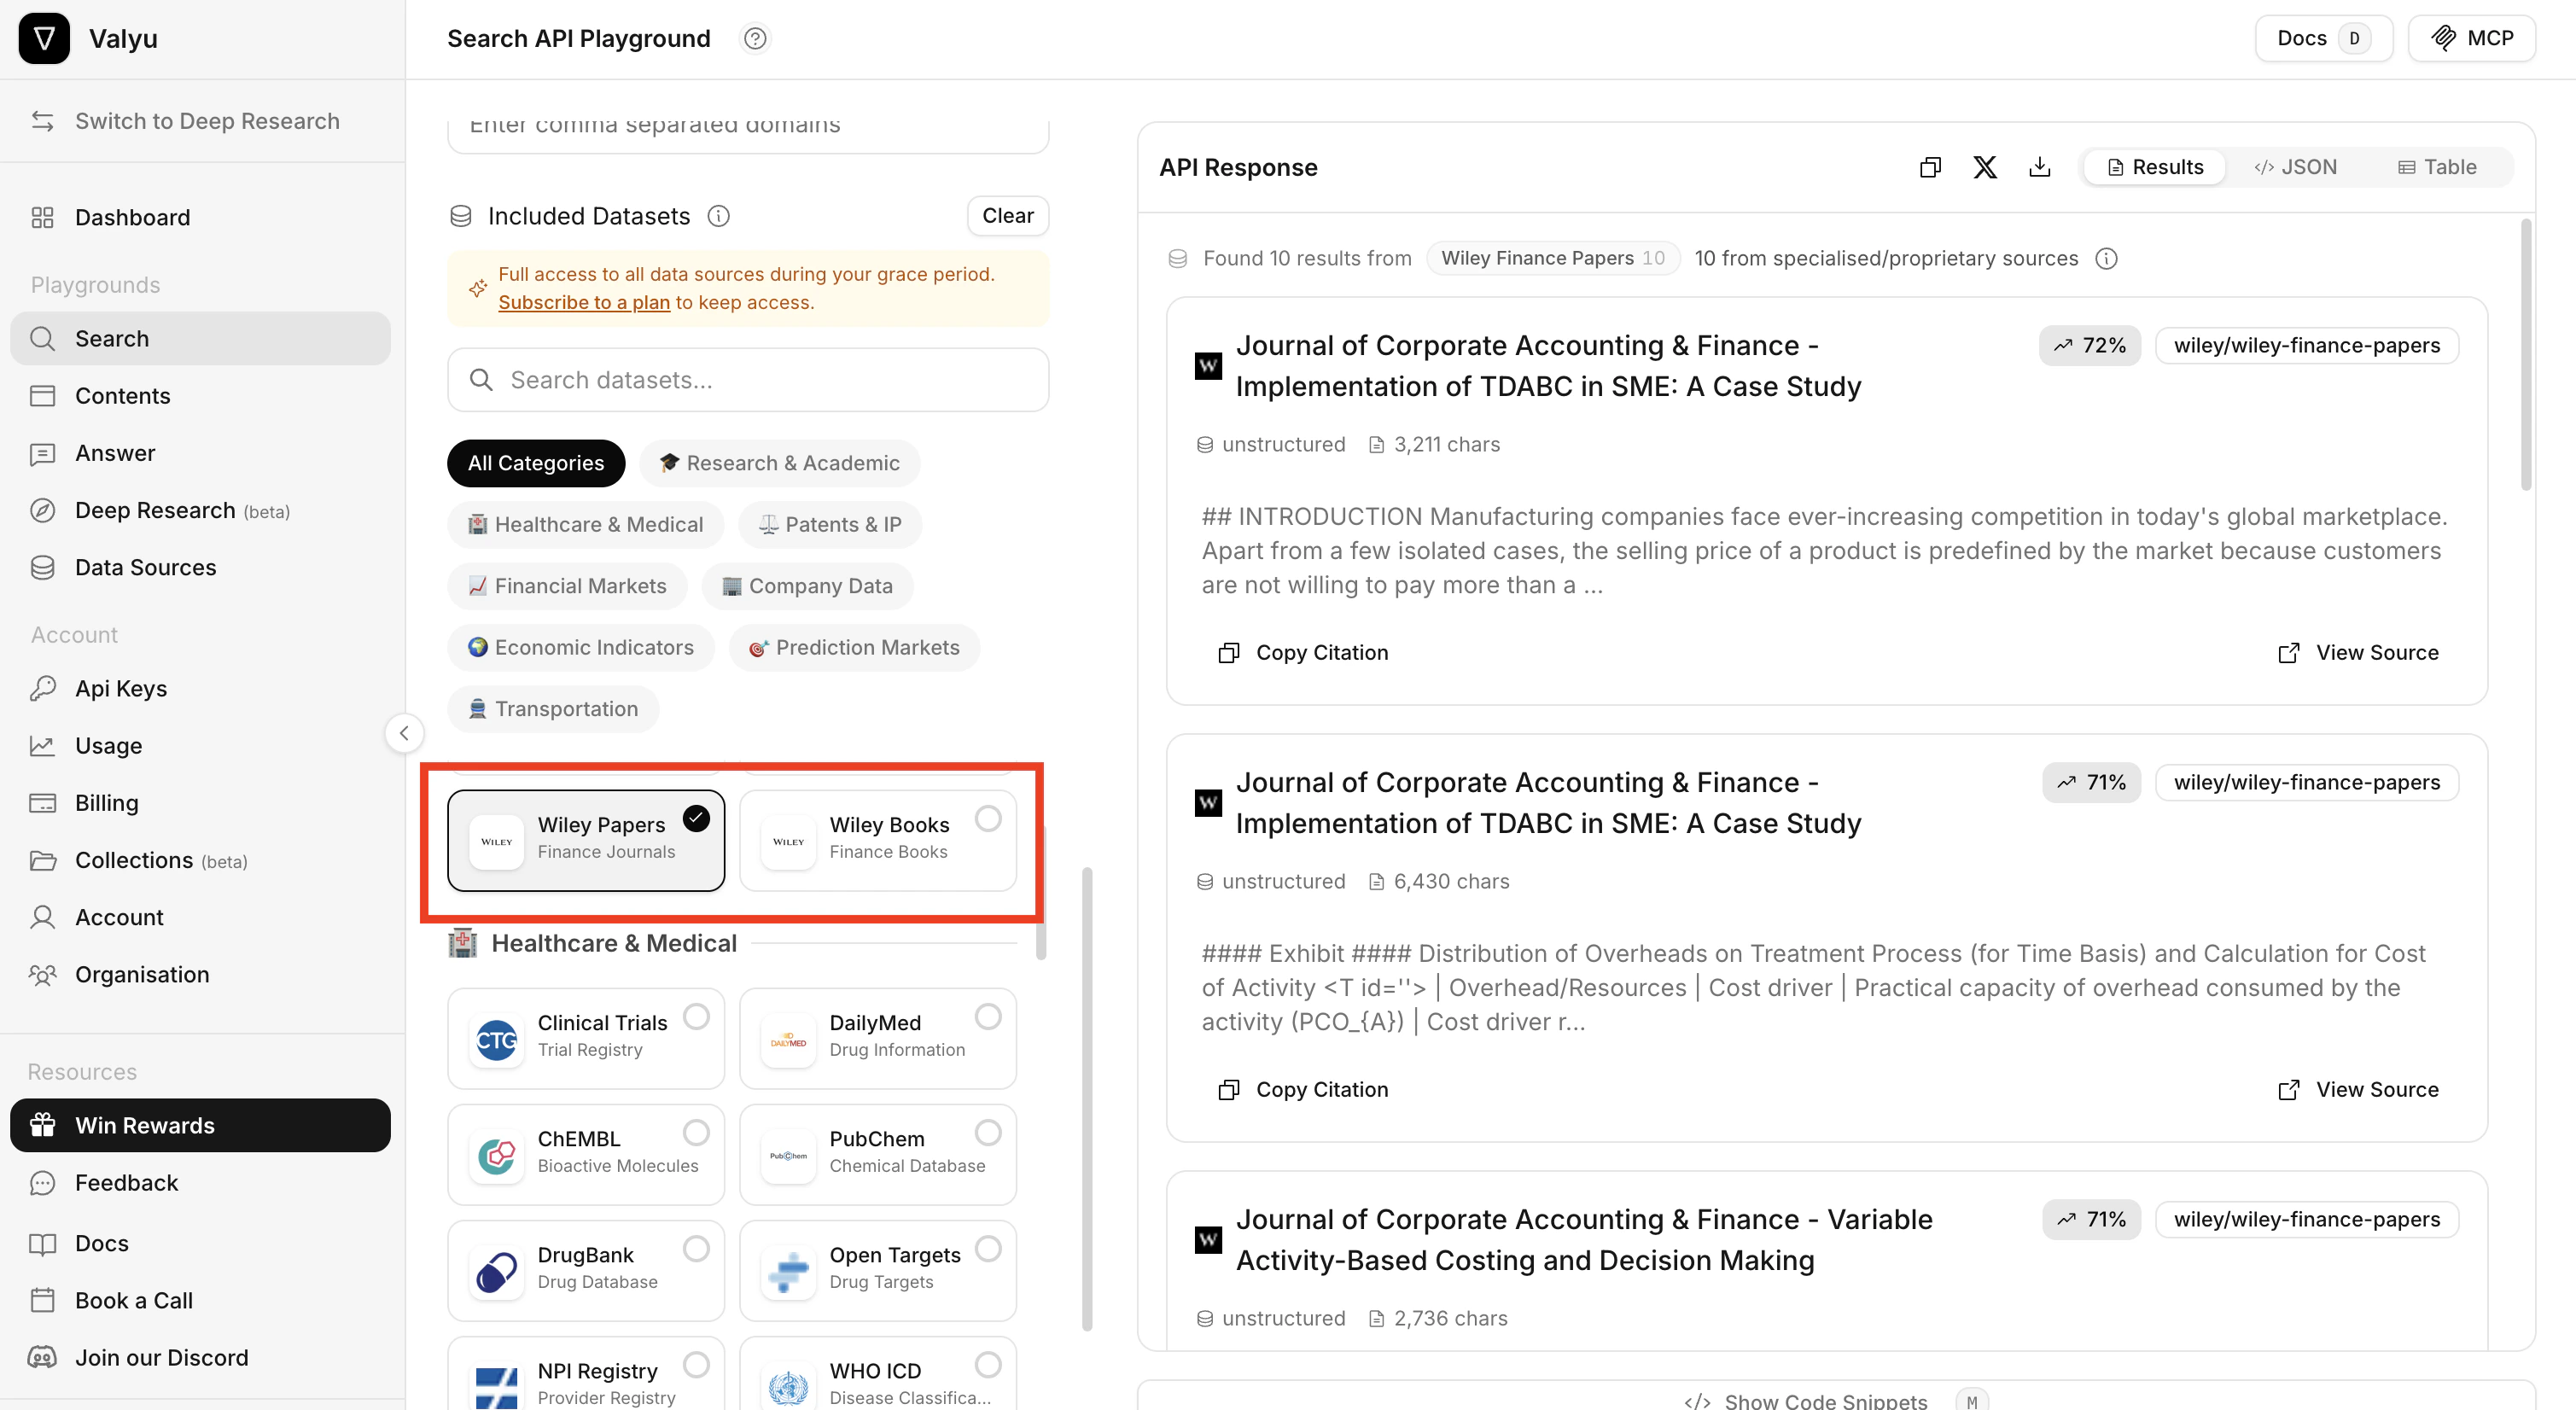Filter by Research & Academic category
Image resolution: width=2576 pixels, height=1410 pixels.
tap(779, 463)
